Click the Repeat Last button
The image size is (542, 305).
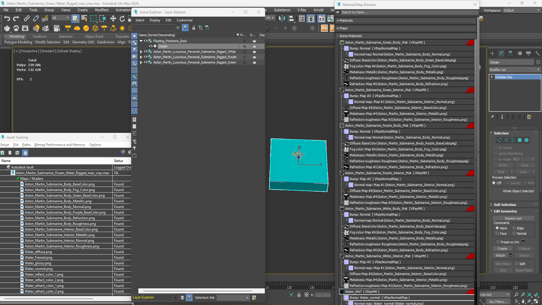coord(513,218)
